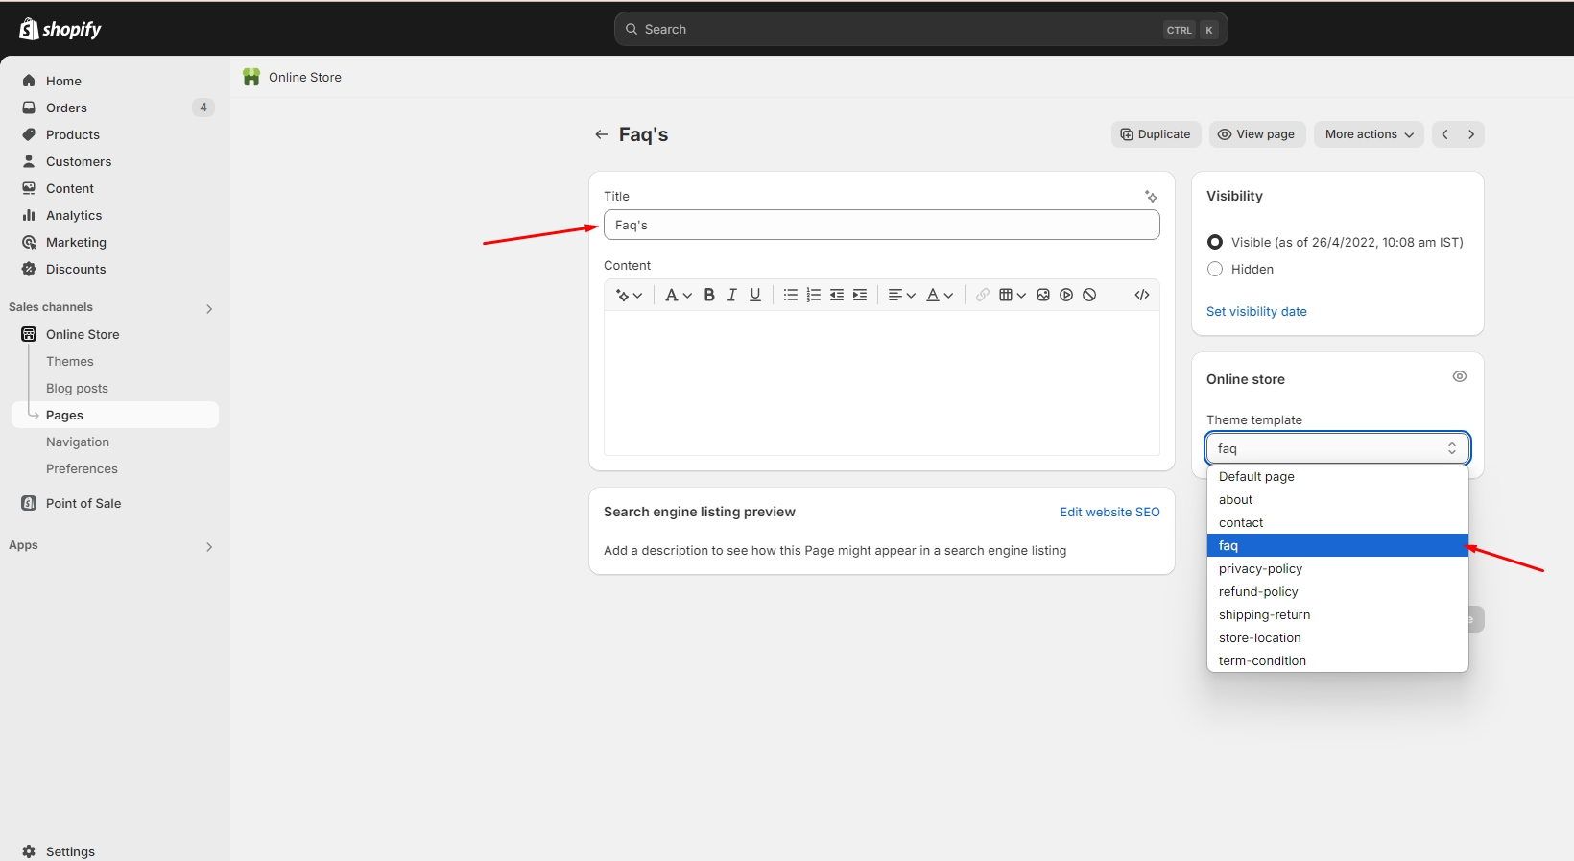The height and width of the screenshot is (861, 1574).
Task: Open the text color picker dropdown
Action: (x=940, y=295)
